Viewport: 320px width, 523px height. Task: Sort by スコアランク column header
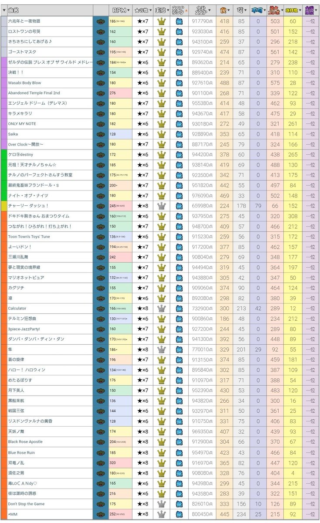click(x=180, y=10)
